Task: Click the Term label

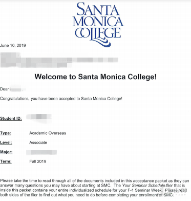Action: (x=6, y=161)
